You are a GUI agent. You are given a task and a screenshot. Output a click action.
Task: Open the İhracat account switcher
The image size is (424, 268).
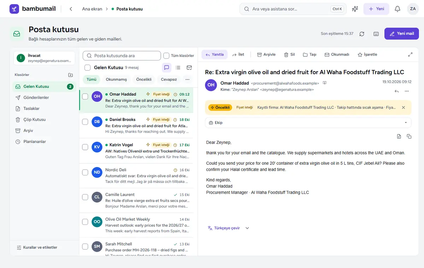pyautogui.click(x=45, y=58)
